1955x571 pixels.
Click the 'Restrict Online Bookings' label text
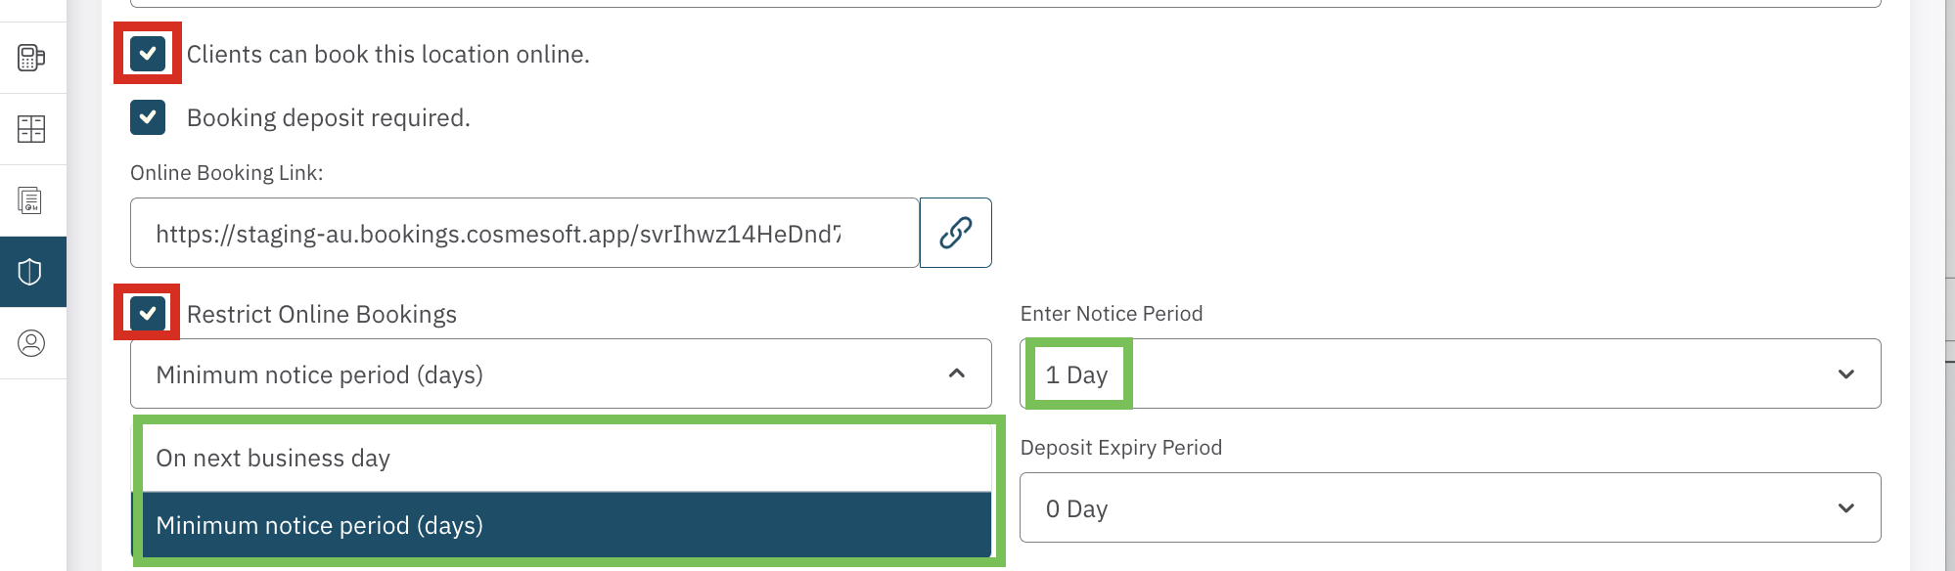(x=322, y=314)
